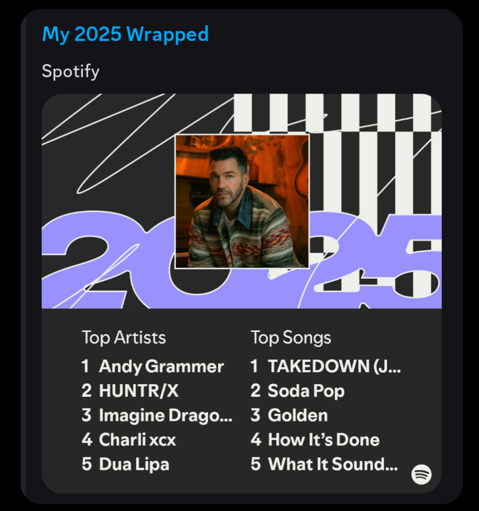The height and width of the screenshot is (511, 479).
Task: Pick Dua Lipa from top artists
Action: click(x=134, y=464)
